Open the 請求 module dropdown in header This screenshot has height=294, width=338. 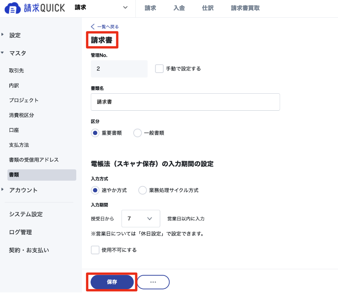102,8
